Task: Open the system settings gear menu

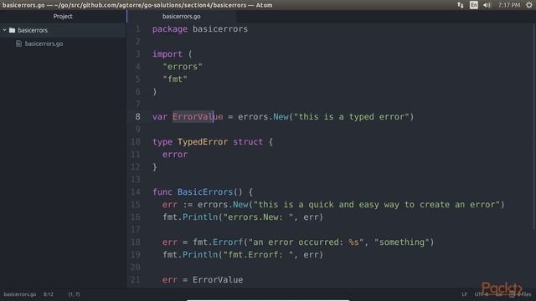Action: click(529, 5)
